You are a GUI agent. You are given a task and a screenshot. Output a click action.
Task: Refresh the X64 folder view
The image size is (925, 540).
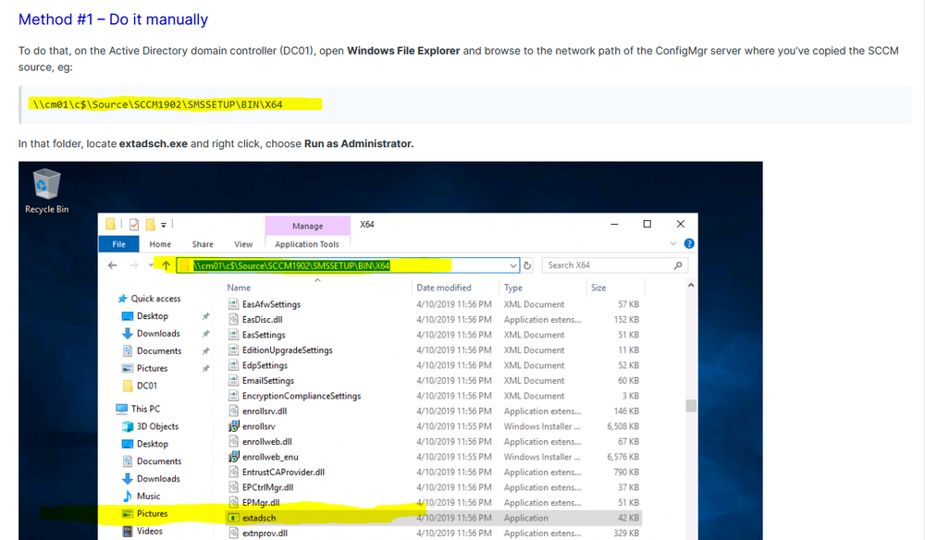527,265
